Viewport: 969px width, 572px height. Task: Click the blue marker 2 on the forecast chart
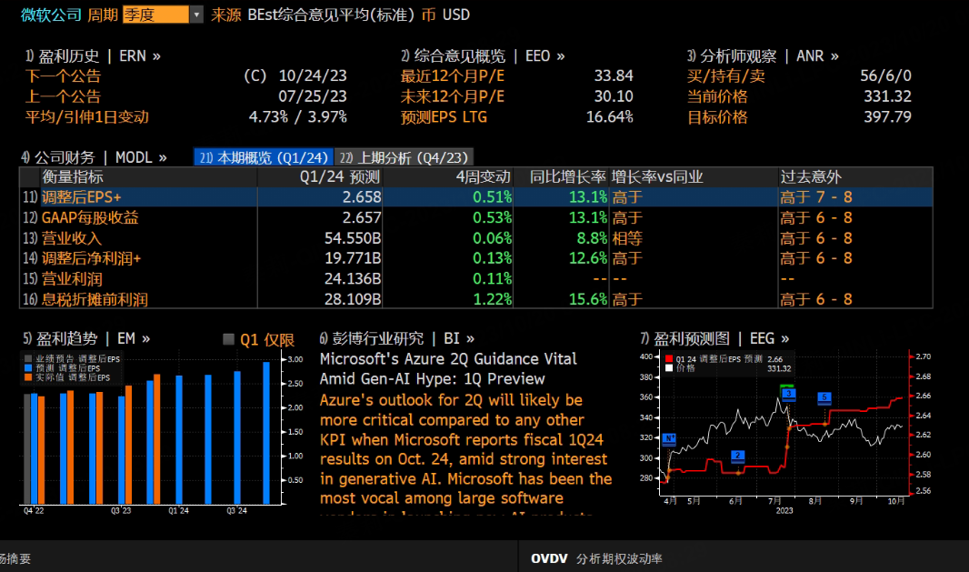(x=737, y=456)
